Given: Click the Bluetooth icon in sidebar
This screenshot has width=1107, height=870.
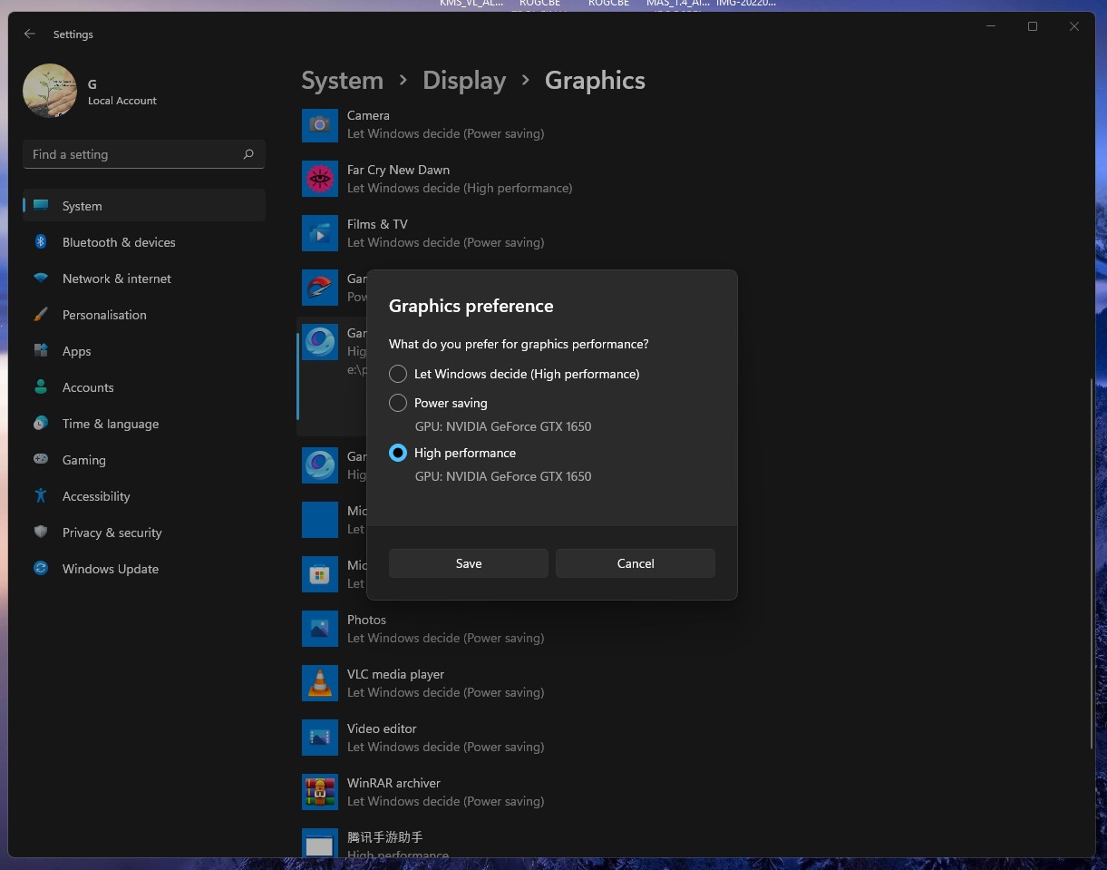Looking at the screenshot, I should (x=41, y=241).
